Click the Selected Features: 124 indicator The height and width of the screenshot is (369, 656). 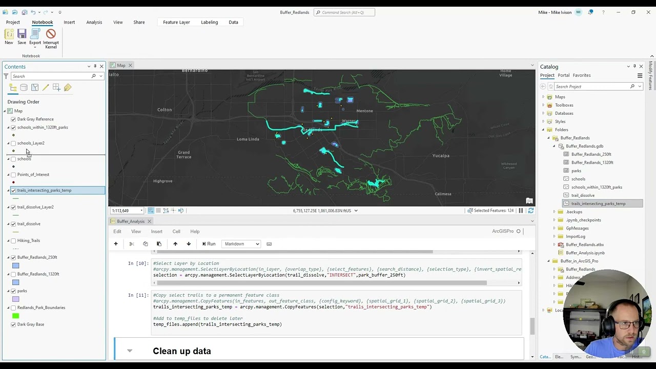[490, 211]
